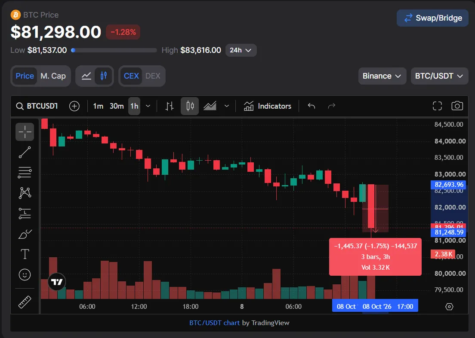
Task: Click the TradingView logo on chart
Action: [x=57, y=282]
